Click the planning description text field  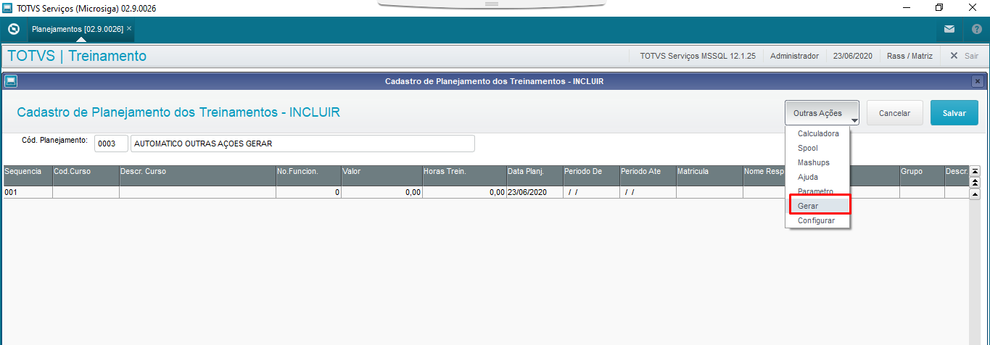pyautogui.click(x=302, y=144)
